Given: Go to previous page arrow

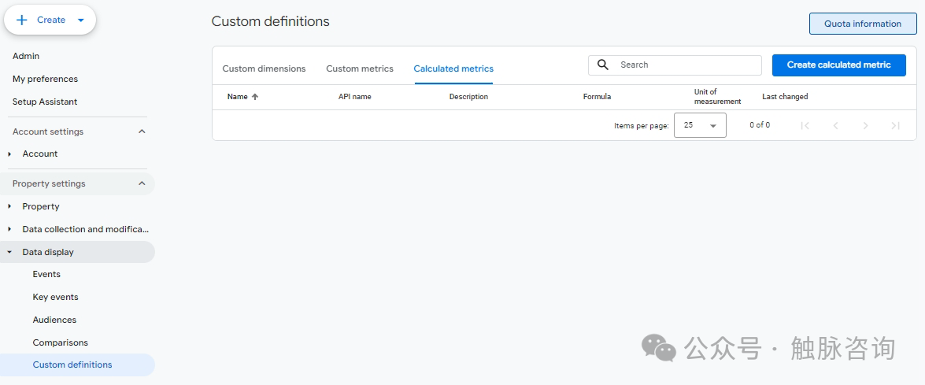Looking at the screenshot, I should pyautogui.click(x=835, y=125).
